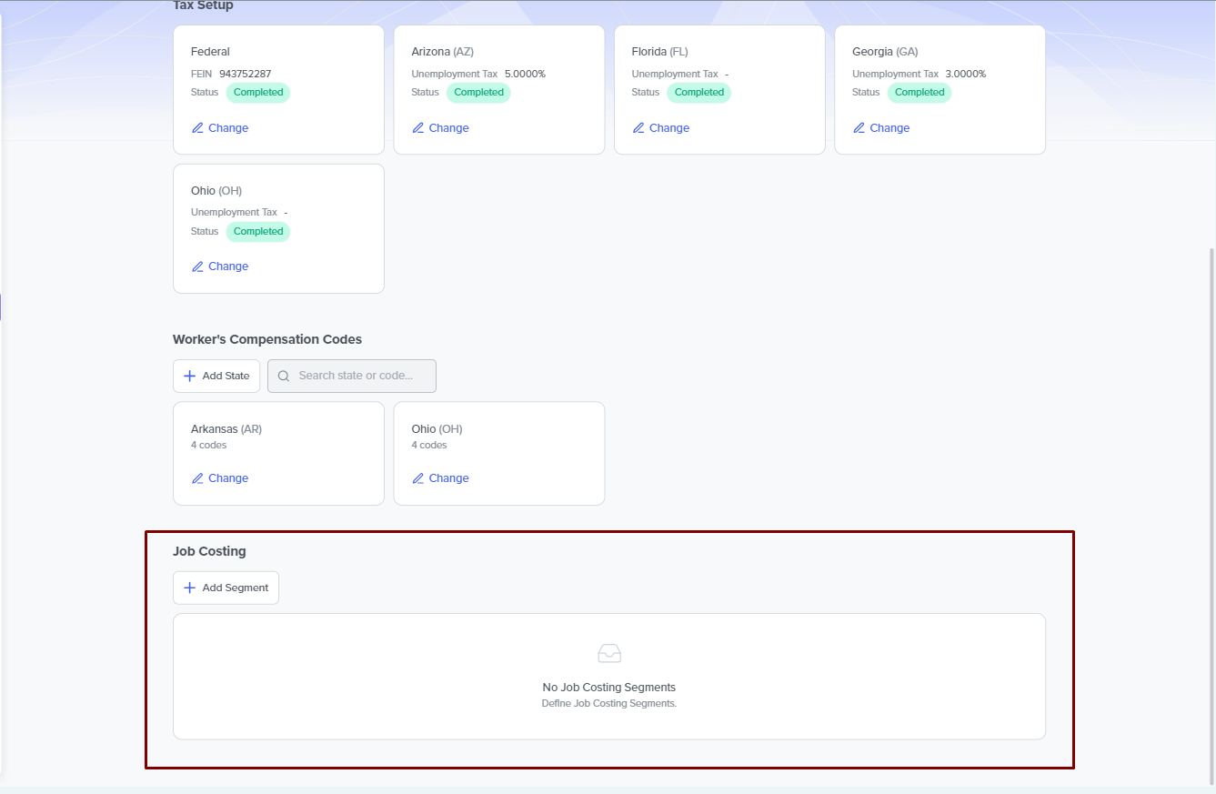Click the Completed badge on Ohio card
This screenshot has width=1216, height=794.
coord(258,231)
